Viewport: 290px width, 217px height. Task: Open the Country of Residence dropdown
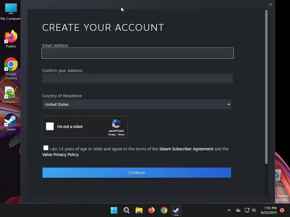137,104
